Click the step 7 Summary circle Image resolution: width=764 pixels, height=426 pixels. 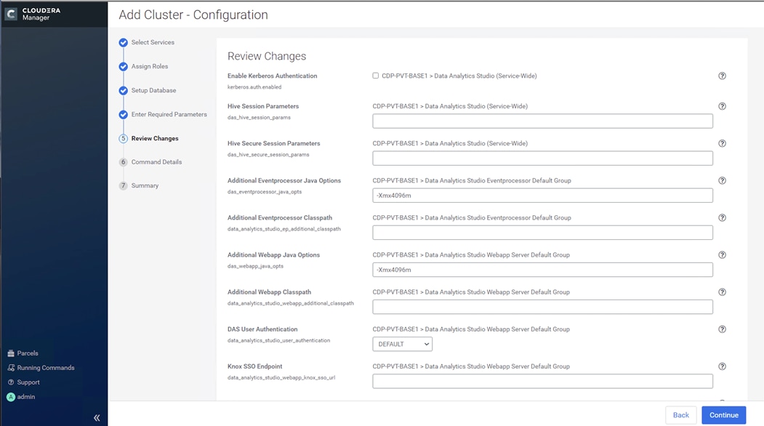[x=124, y=185]
